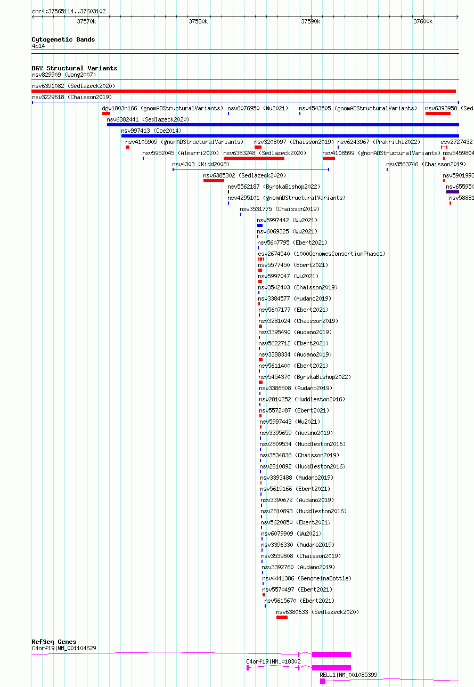Viewport: 474px width, 687px height.
Task: Open variant nsv4441386 (GenomeinaBottle)
Action: [307, 578]
